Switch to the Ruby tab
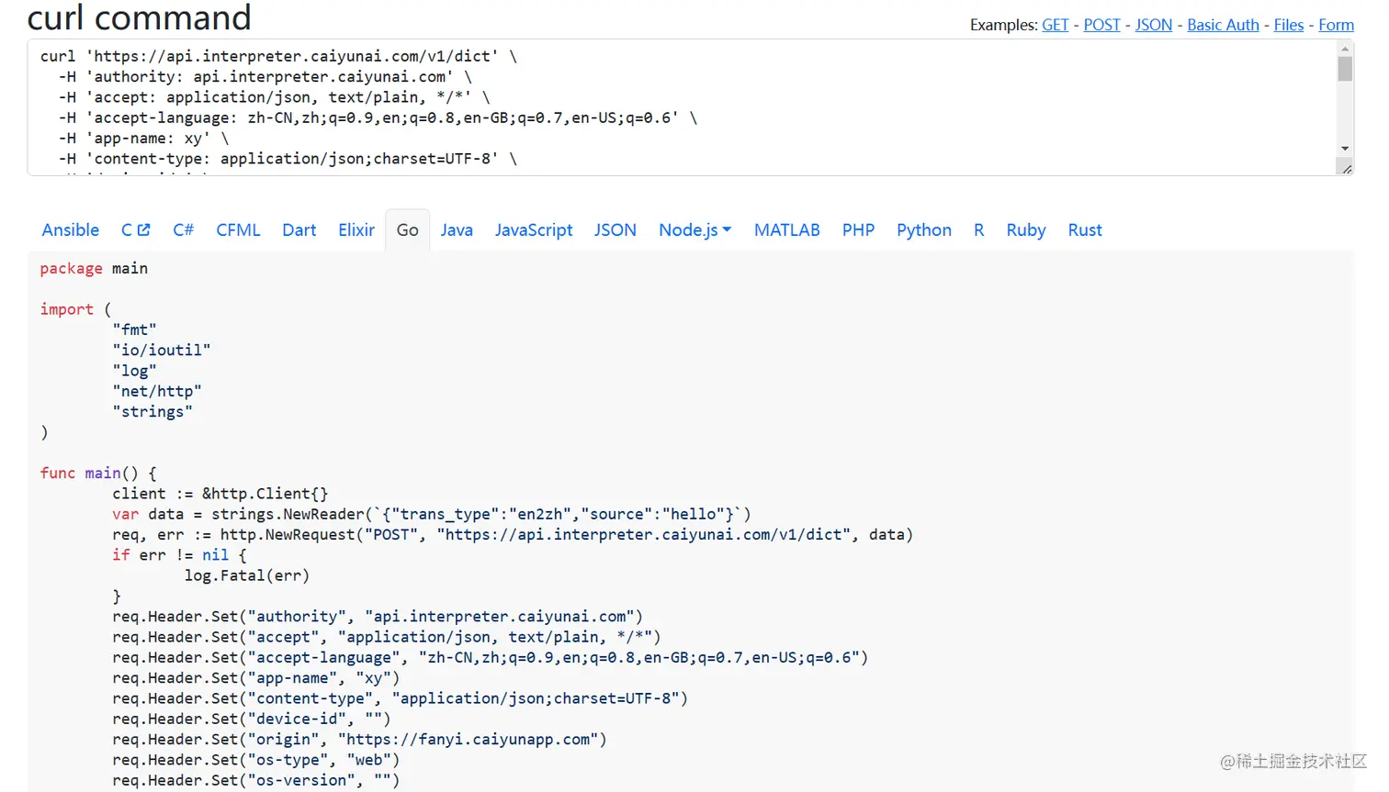The height and width of the screenshot is (792, 1389). 1025,229
